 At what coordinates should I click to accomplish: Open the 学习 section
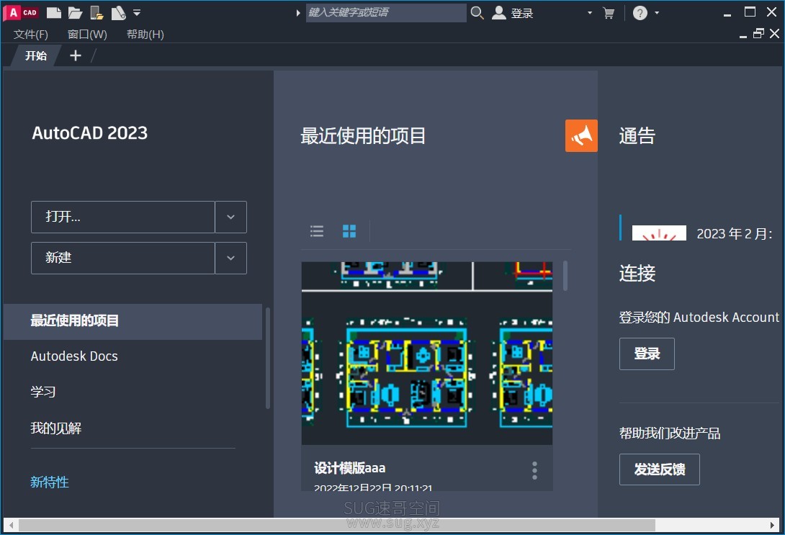pos(43,392)
